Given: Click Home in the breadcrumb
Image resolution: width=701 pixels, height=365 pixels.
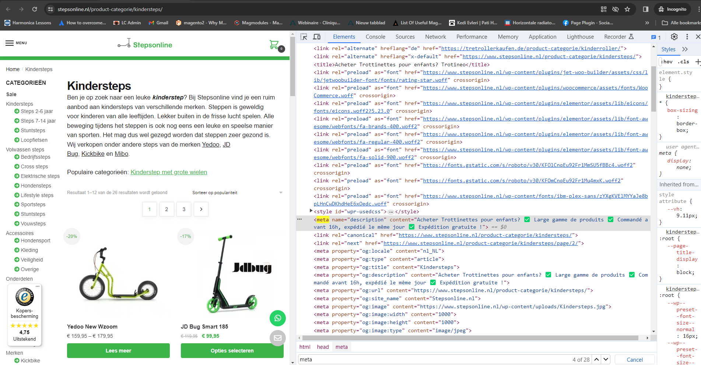Looking at the screenshot, I should [13, 69].
